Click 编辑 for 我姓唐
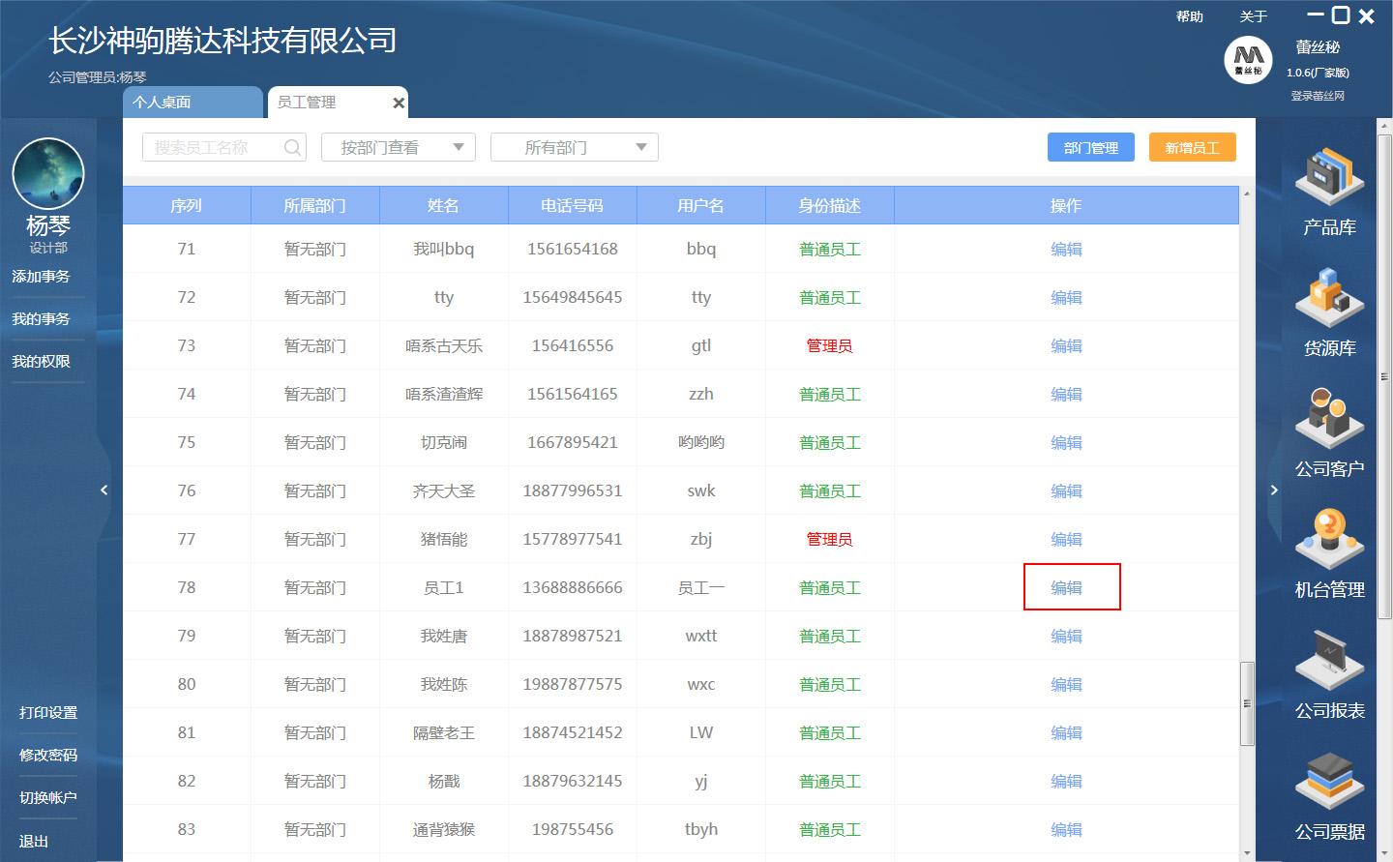The width and height of the screenshot is (1393, 862). (1066, 636)
